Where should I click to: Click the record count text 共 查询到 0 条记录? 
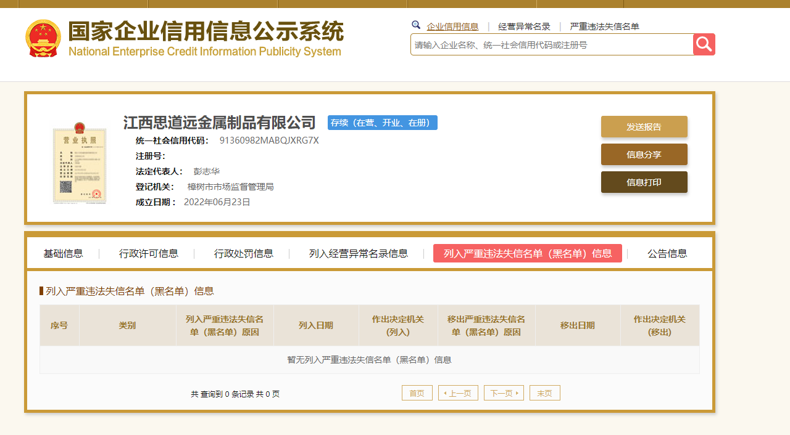[x=222, y=394]
